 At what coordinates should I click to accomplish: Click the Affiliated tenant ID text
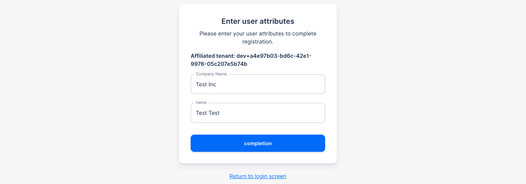point(251,60)
